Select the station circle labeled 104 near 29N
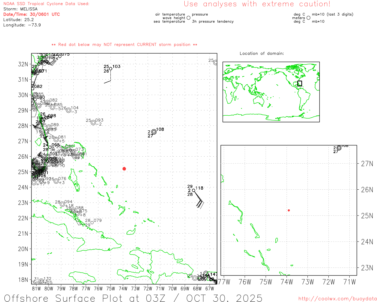The width and height of the screenshot is (377, 302). tap(69, 110)
